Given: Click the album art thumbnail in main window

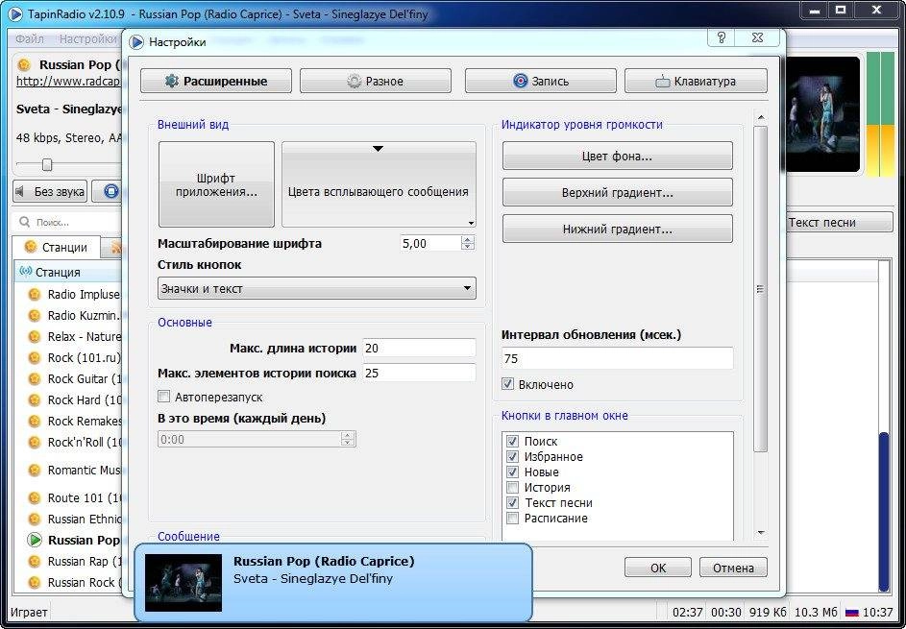Looking at the screenshot, I should pyautogui.click(x=822, y=113).
